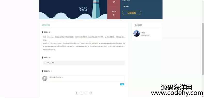Go to next page with > button

click(x=86, y=93)
